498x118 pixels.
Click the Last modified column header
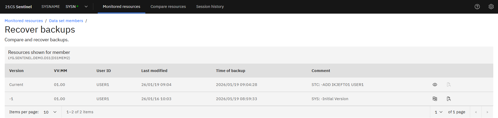(x=154, y=71)
